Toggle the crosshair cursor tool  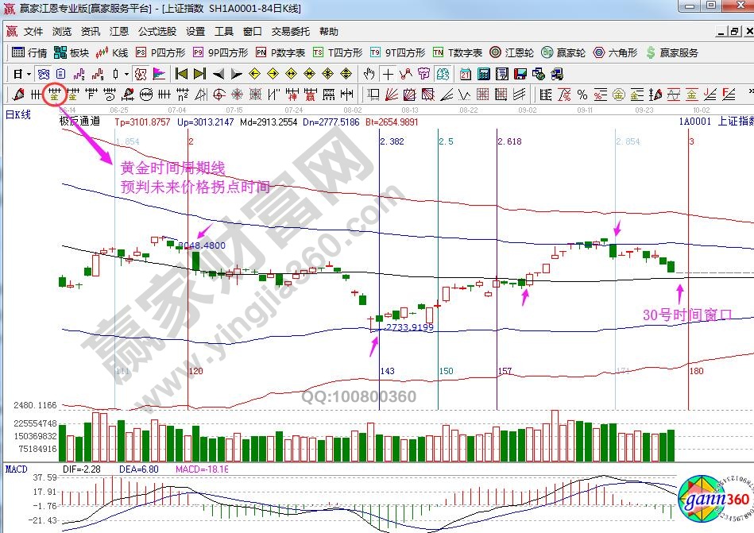pyautogui.click(x=388, y=74)
